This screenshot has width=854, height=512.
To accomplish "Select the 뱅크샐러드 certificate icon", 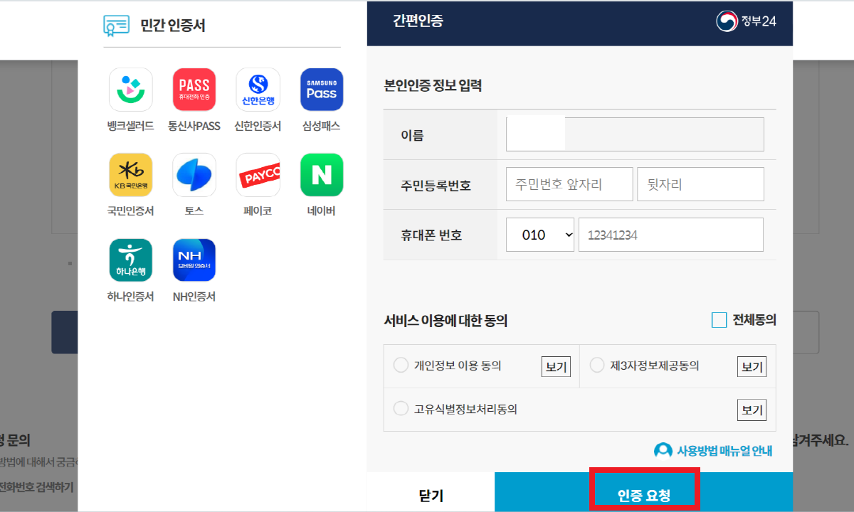I will [130, 90].
